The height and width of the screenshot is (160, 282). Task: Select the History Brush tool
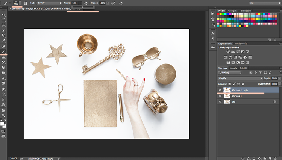coord(3,62)
